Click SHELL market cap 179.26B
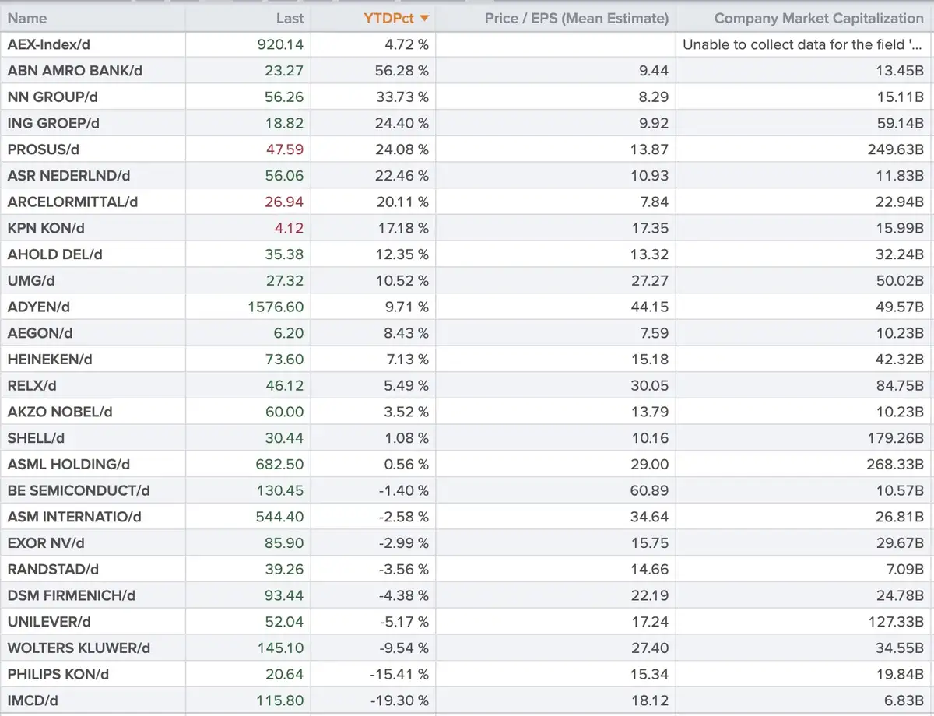This screenshot has width=934, height=716. pyautogui.click(x=897, y=438)
